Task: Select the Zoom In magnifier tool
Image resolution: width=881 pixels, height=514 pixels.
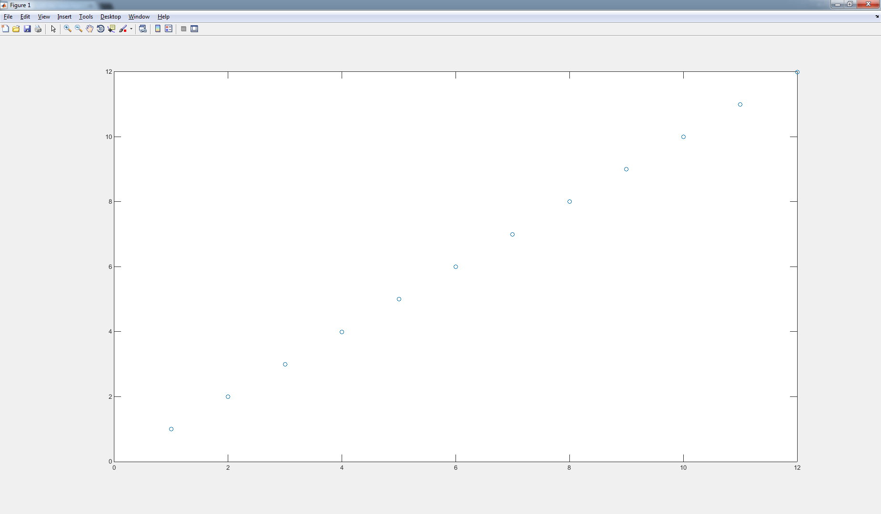Action: pos(68,29)
